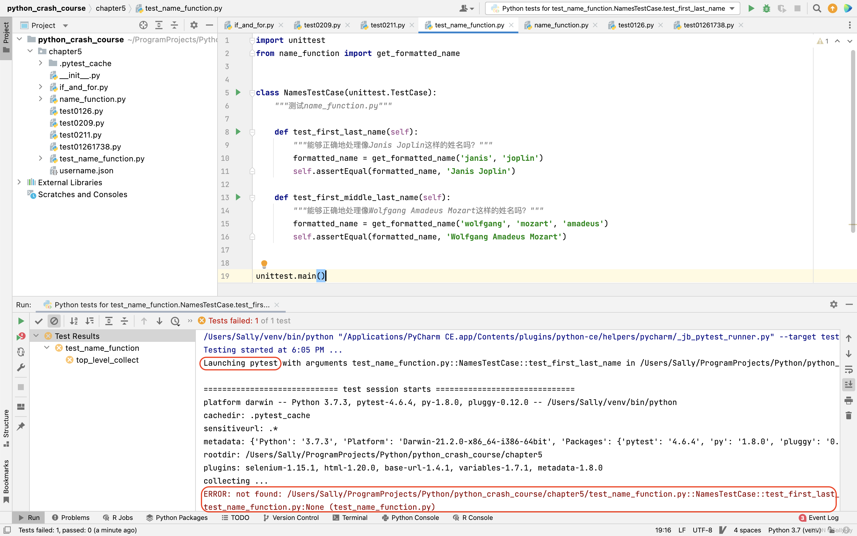
Task: Click the editor vertical scrollbar
Action: pos(853,142)
